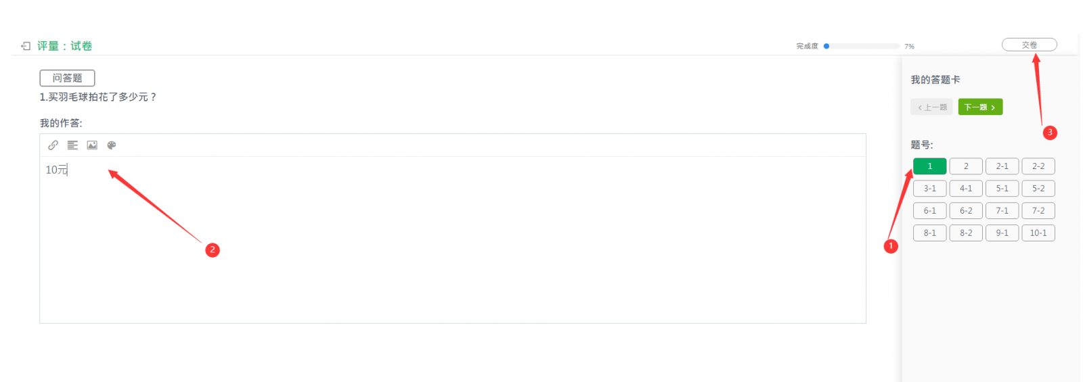
Task: Go to next question with 下一题
Action: (979, 107)
